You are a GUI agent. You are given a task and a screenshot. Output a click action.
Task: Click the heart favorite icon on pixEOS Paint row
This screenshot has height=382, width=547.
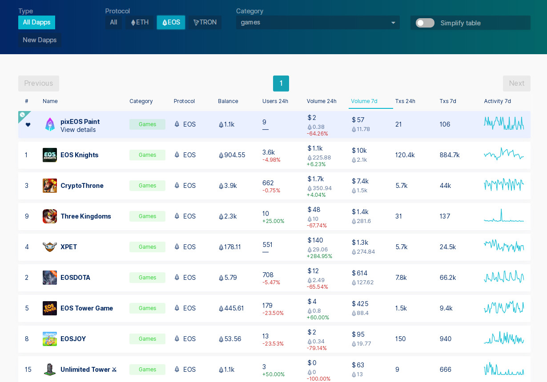click(28, 125)
